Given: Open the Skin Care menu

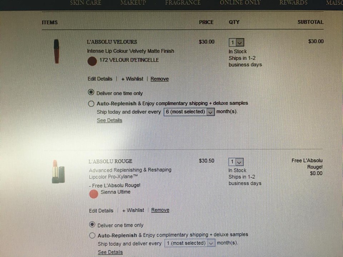Looking at the screenshot, I should tap(85, 3).
